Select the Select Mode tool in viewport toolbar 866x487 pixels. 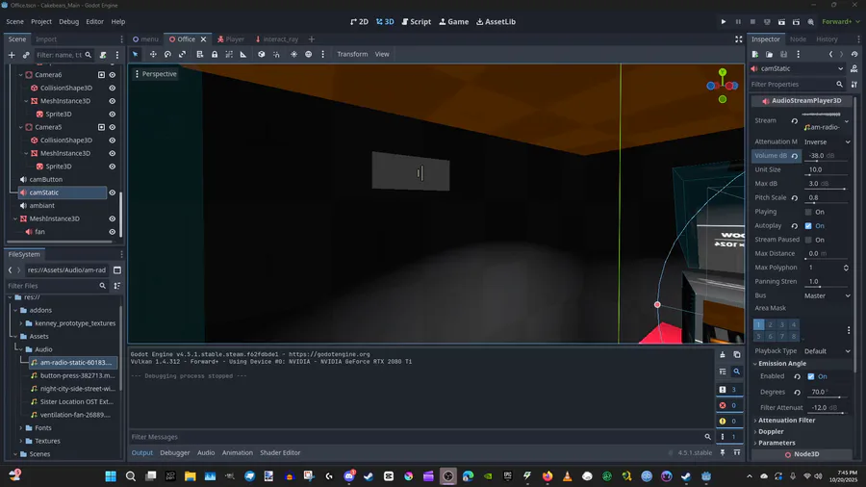coord(136,54)
